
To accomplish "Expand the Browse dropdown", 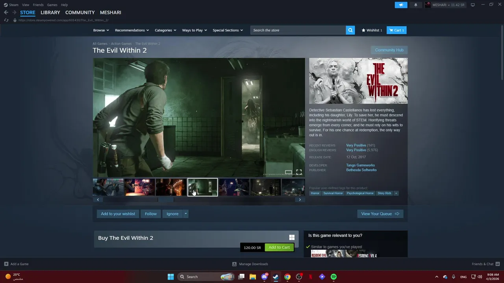I will click(101, 30).
